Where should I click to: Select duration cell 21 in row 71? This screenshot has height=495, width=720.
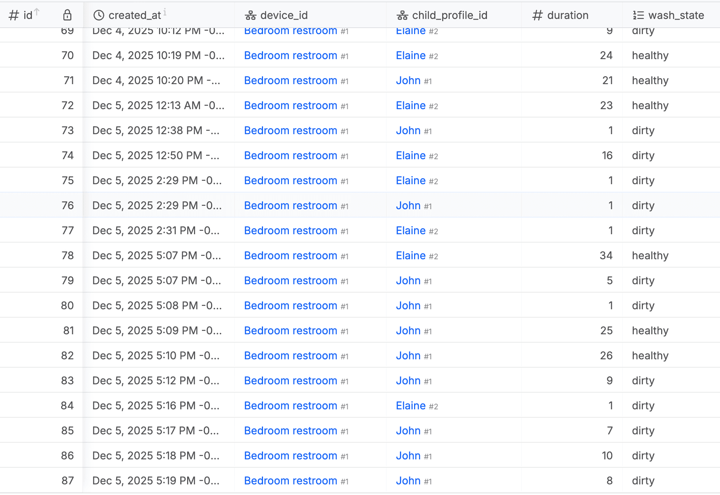[572, 80]
